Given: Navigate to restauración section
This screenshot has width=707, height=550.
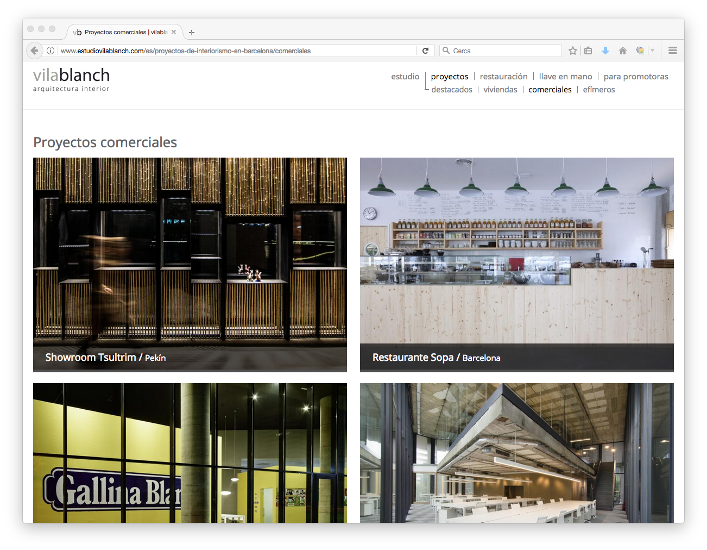Looking at the screenshot, I should tap(503, 77).
